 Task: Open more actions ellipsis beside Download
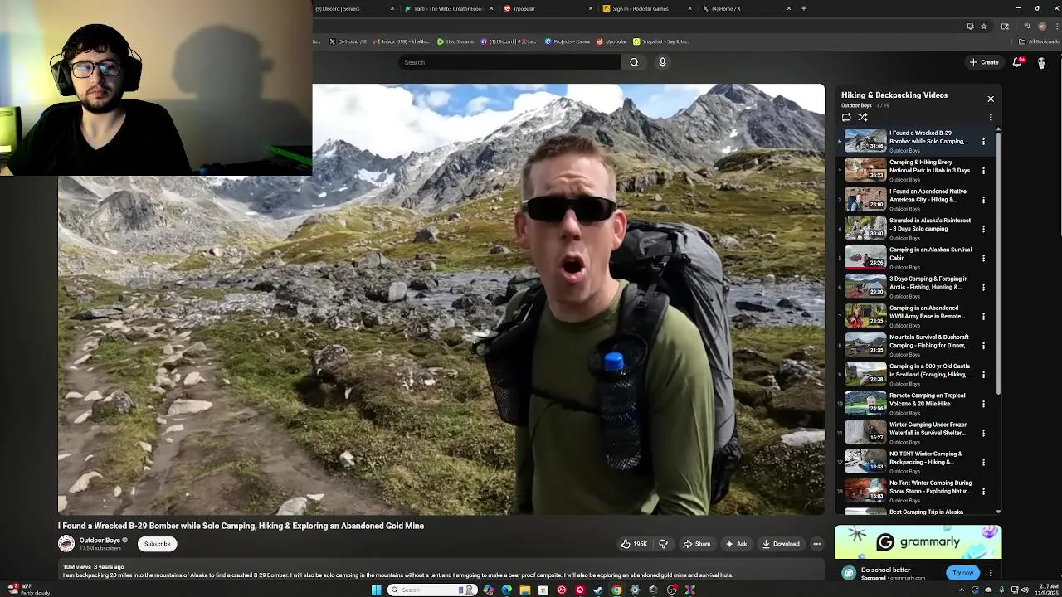point(816,544)
